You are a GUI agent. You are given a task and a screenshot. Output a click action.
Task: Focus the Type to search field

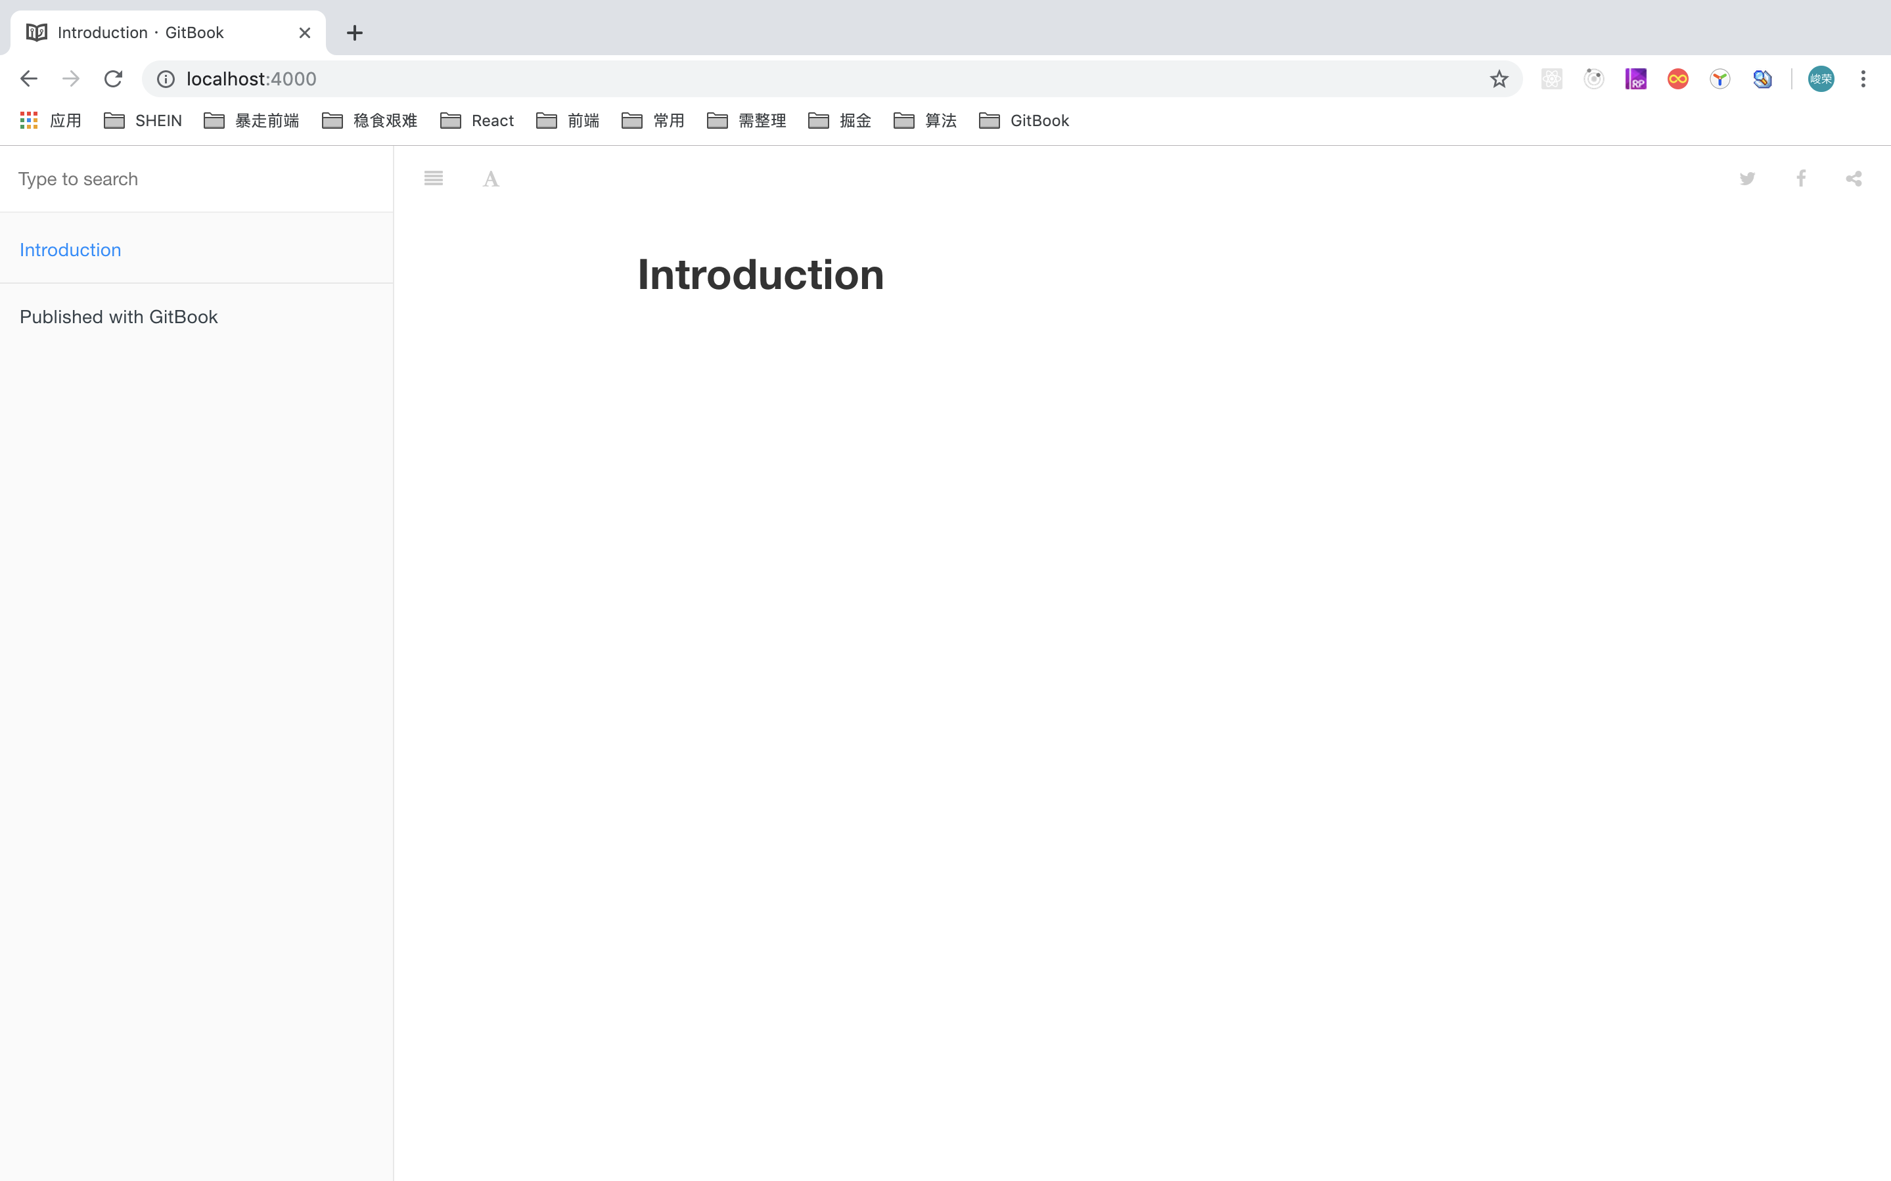[195, 179]
